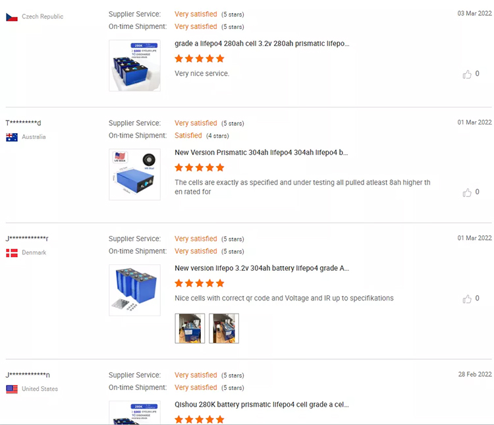The image size is (494, 425).
Task: Open 'New Version Prismatic 304ah lifepo4' link
Action: 261,152
